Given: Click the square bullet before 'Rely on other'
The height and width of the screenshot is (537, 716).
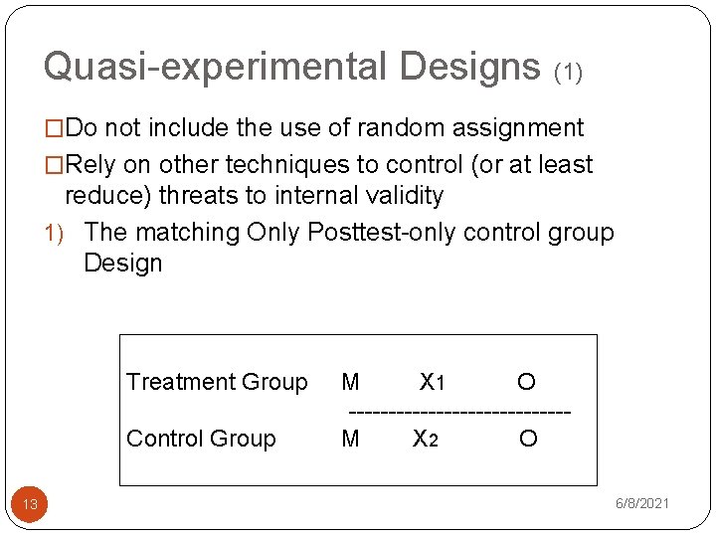Looking at the screenshot, I should point(54,165).
